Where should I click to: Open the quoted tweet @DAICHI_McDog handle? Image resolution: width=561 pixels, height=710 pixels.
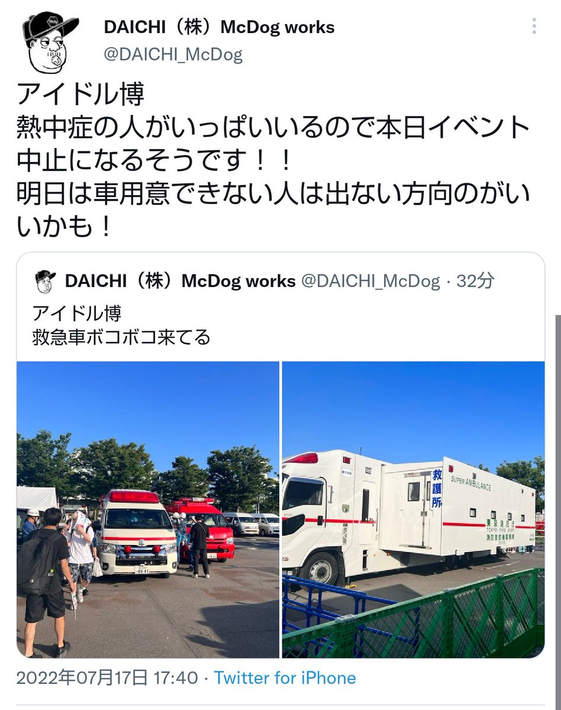coord(371,281)
